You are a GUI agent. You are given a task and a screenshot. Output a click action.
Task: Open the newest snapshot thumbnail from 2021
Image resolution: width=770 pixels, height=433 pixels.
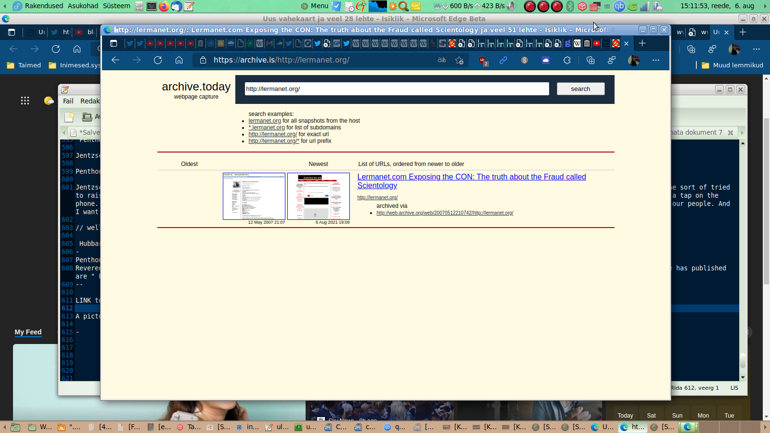[319, 196]
